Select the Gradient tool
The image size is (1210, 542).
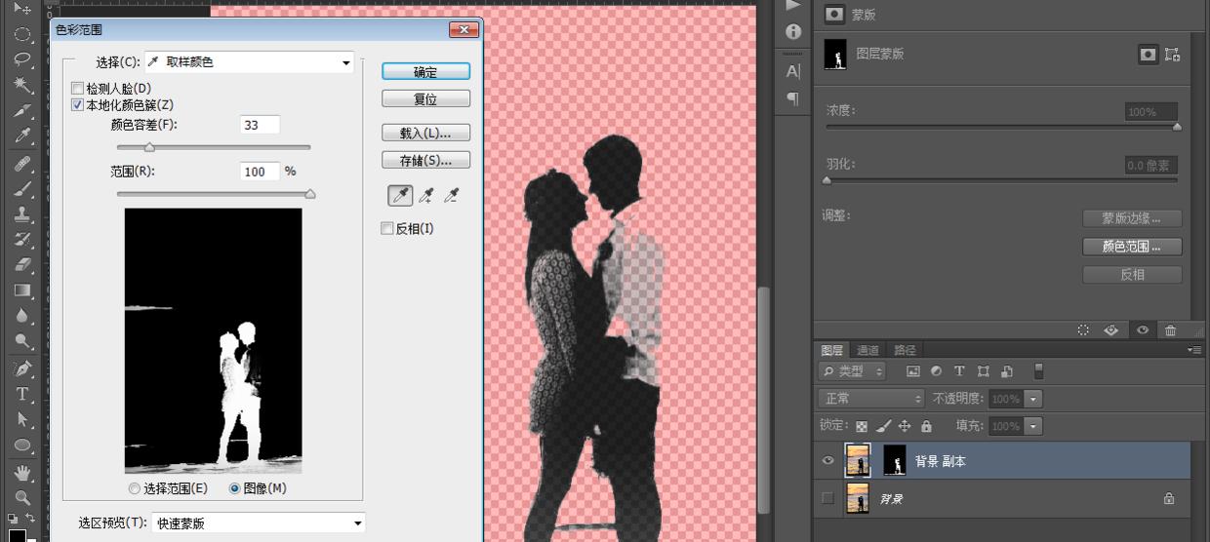pos(22,290)
